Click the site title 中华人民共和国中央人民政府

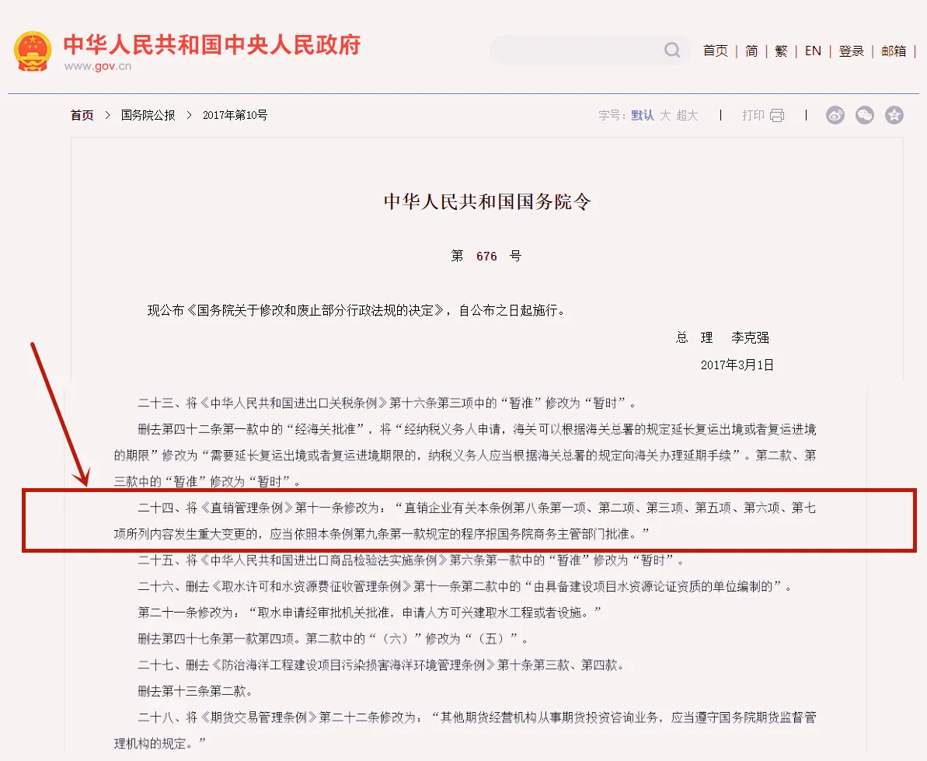coord(211,45)
